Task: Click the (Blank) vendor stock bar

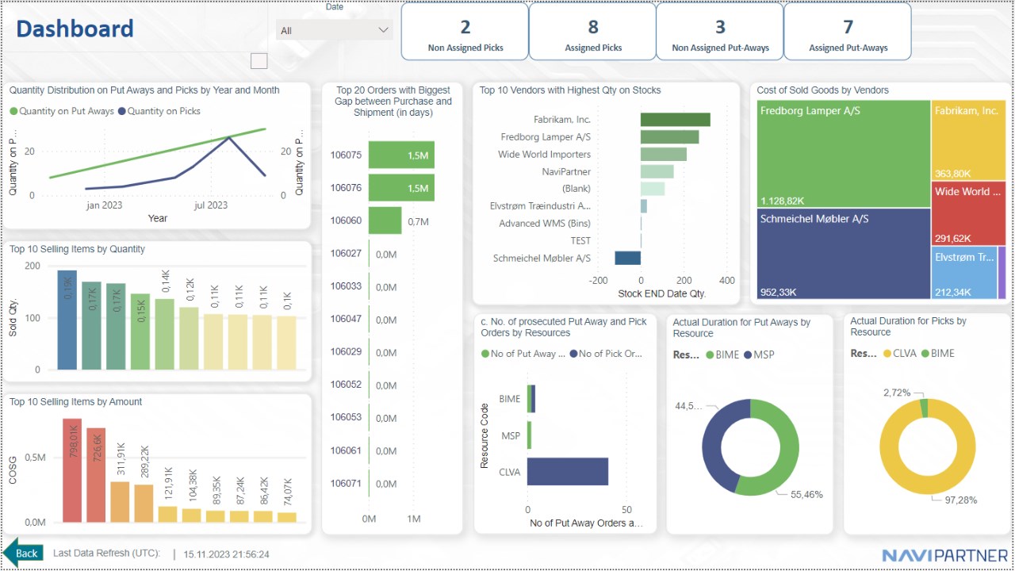Action: point(653,189)
